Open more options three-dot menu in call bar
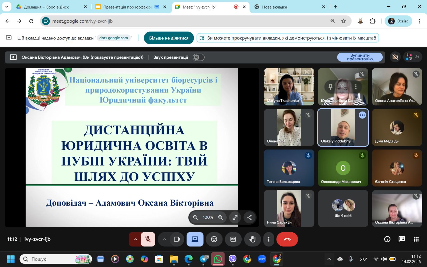The height and width of the screenshot is (267, 427). 268,239
